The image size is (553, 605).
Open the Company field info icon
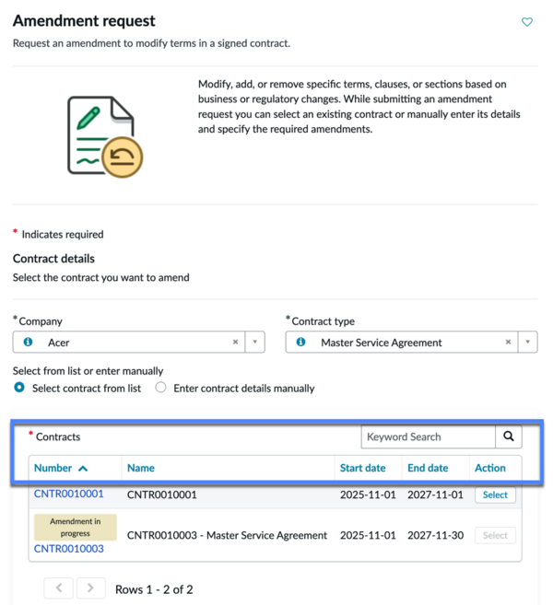click(28, 342)
